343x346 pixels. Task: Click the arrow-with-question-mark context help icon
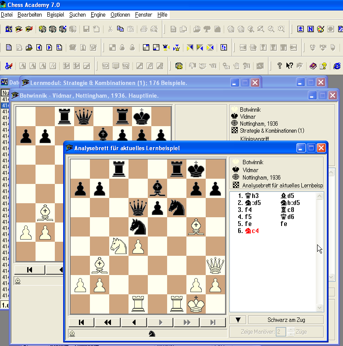pos(289,66)
